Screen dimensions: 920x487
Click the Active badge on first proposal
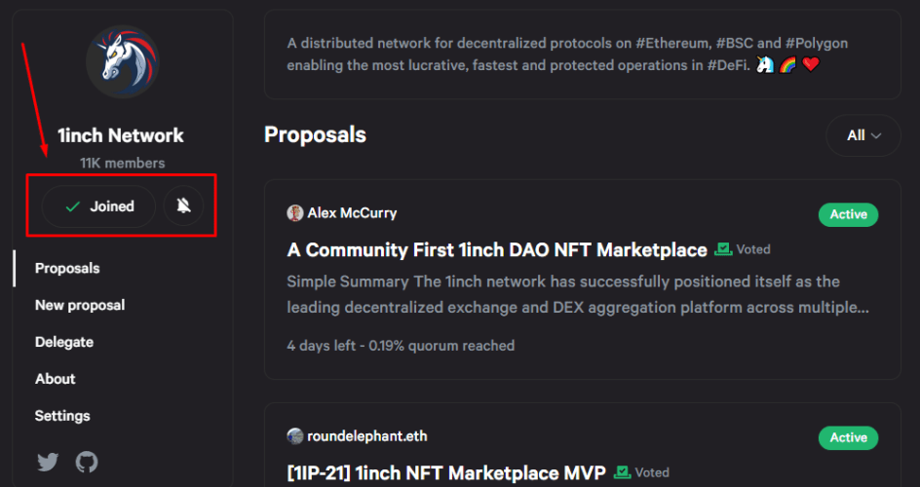pos(849,214)
